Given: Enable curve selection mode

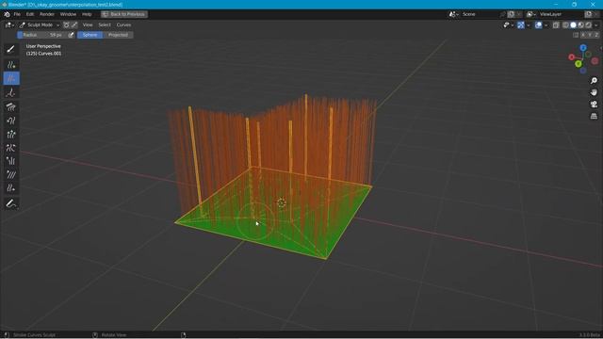Looking at the screenshot, I should (x=74, y=25).
